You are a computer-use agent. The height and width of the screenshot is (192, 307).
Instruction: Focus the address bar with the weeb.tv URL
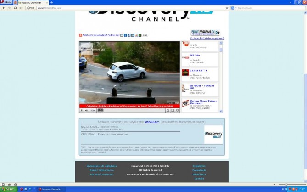click(130, 8)
